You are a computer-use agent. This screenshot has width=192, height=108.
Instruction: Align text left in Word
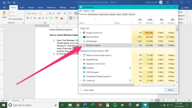point(71,18)
